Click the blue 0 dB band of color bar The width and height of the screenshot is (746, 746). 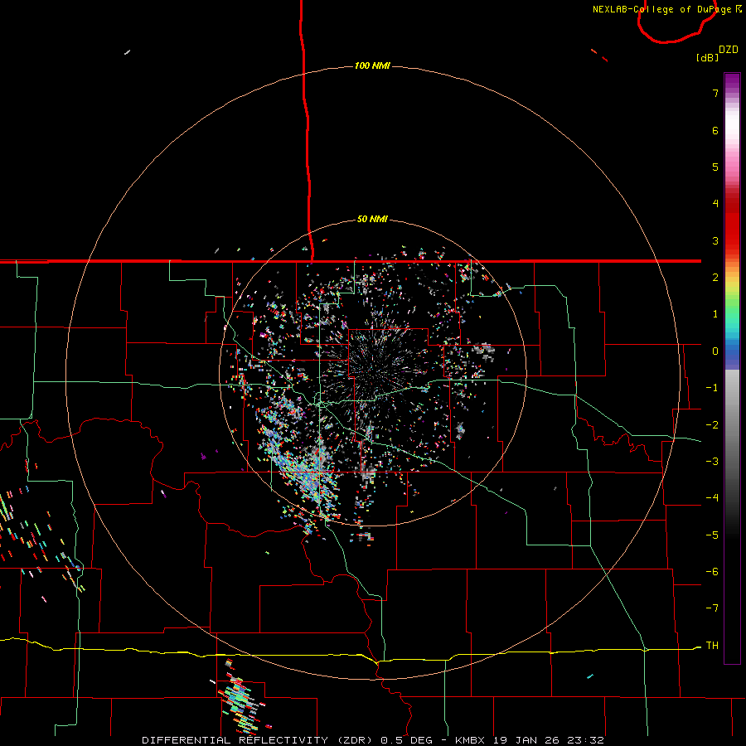click(x=732, y=351)
